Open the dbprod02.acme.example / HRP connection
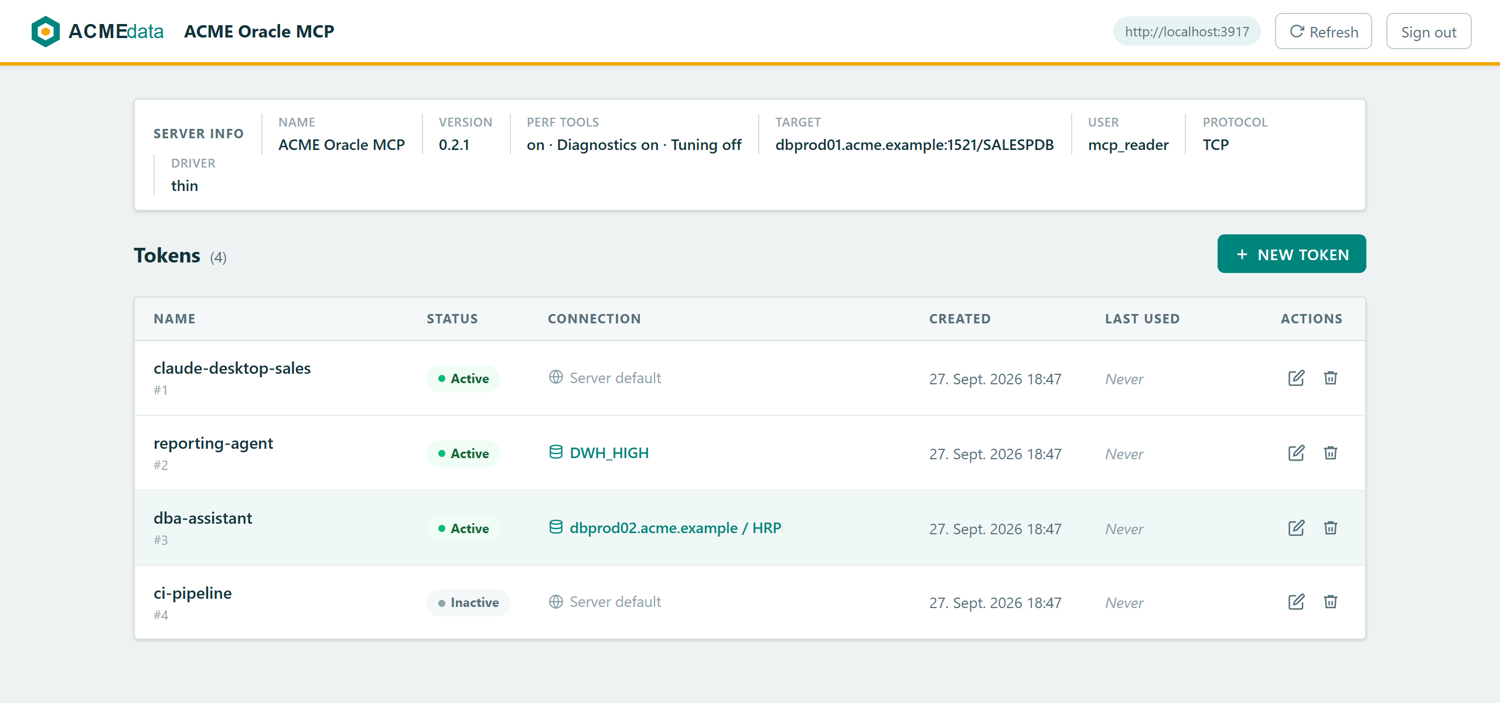The width and height of the screenshot is (1500, 703). (676, 528)
